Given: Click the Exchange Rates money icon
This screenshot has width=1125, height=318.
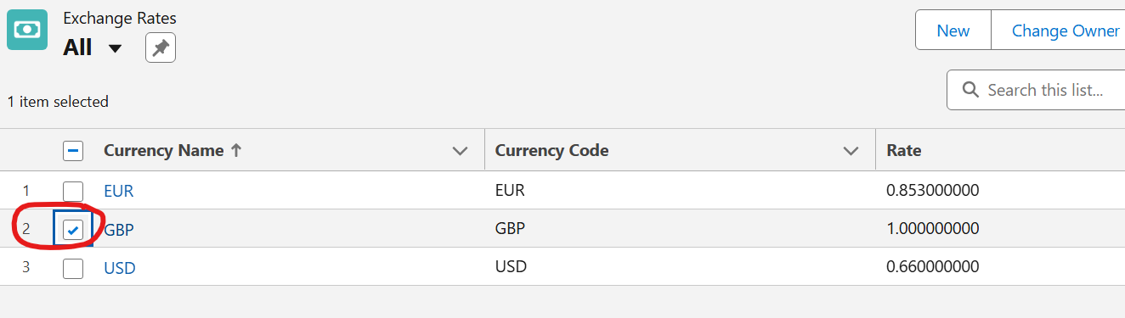Looking at the screenshot, I should tap(27, 30).
